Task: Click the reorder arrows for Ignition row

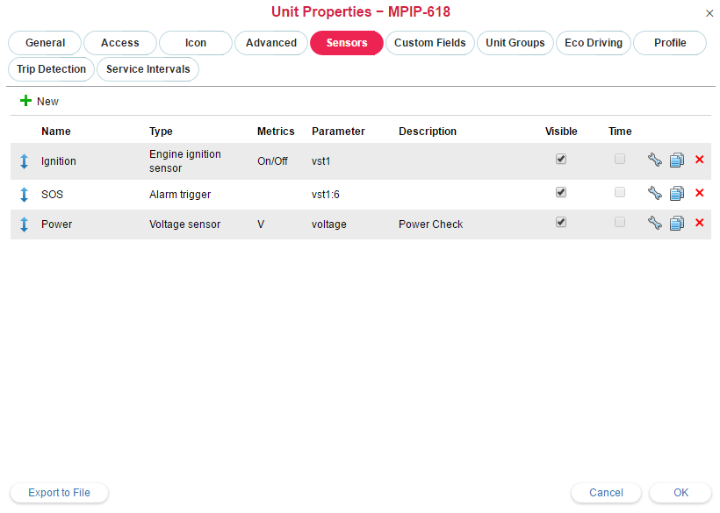Action: 24,161
